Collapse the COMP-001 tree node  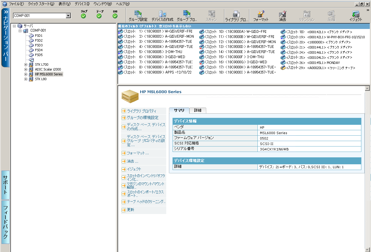pyautogui.click(x=20, y=31)
